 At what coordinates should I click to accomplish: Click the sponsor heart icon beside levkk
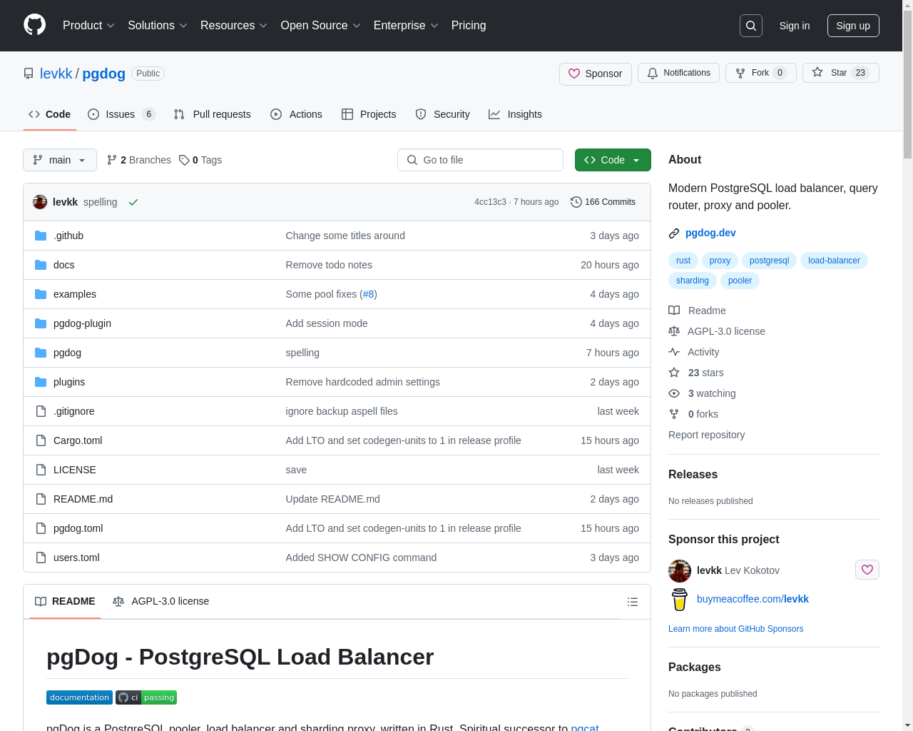(867, 570)
